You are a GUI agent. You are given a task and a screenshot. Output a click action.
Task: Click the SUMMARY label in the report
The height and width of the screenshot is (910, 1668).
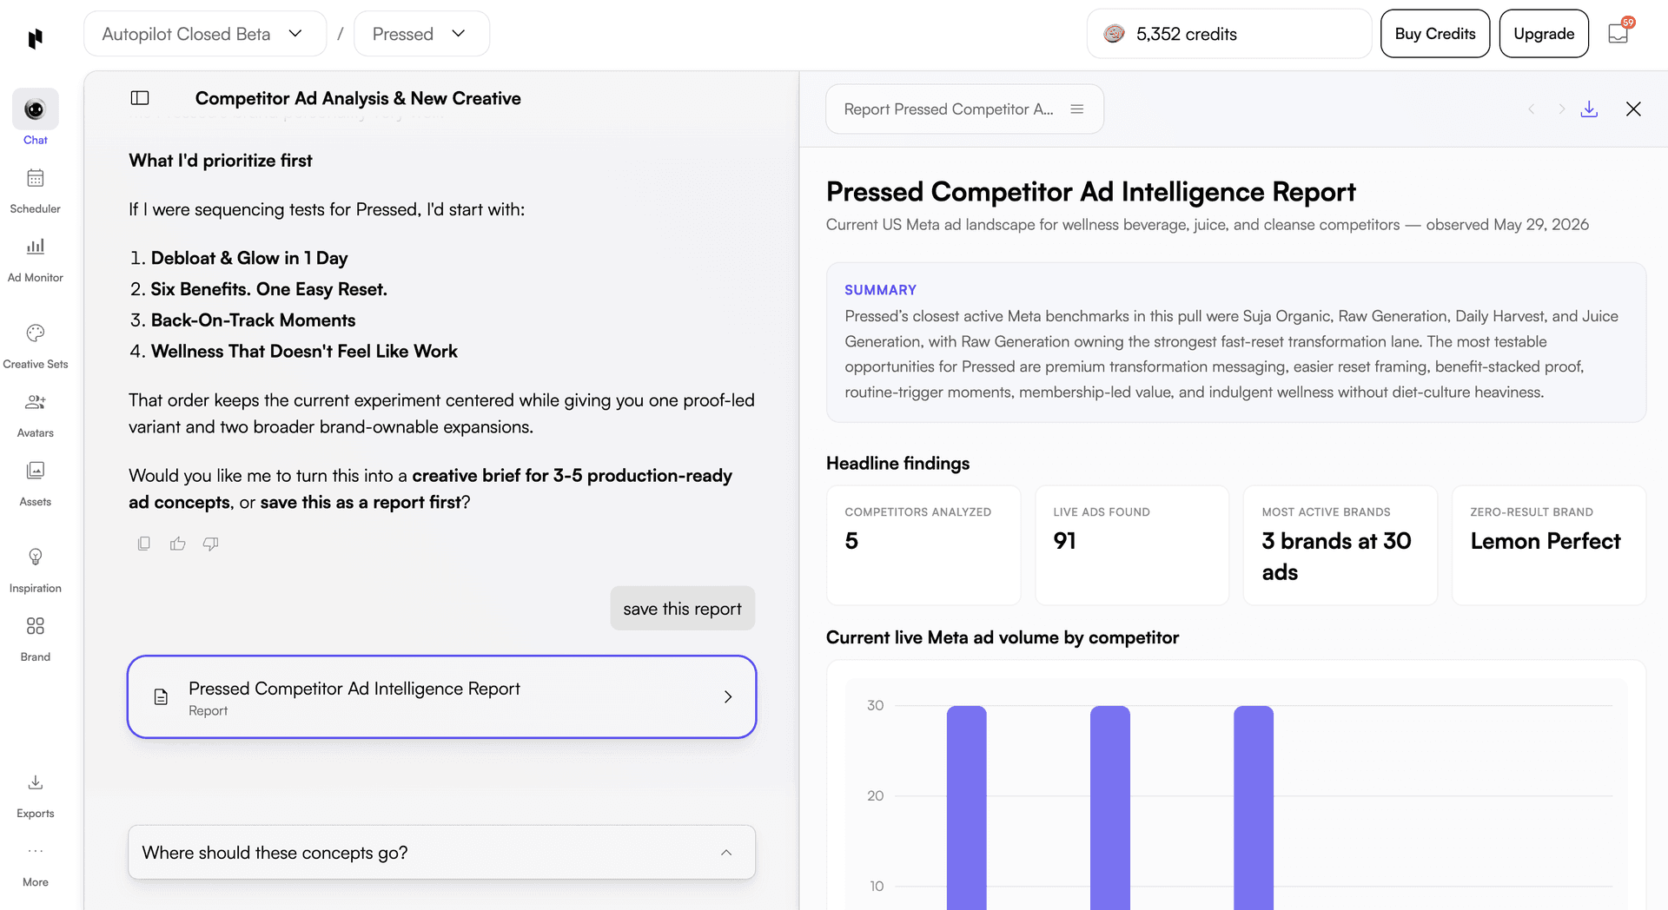[x=881, y=290]
